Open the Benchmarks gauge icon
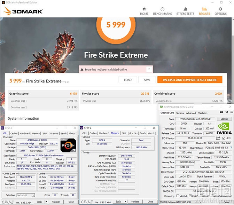 point(162,9)
